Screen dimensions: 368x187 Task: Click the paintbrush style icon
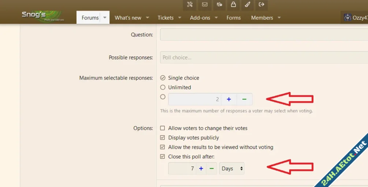click(x=247, y=4)
